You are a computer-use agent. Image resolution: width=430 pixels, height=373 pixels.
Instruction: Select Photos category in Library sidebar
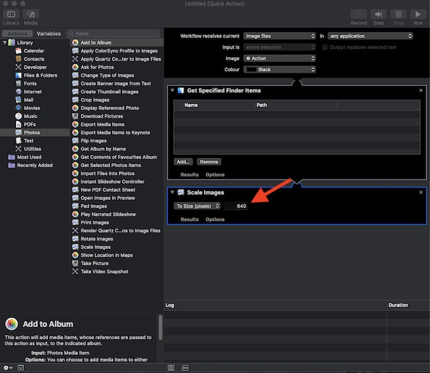31,133
